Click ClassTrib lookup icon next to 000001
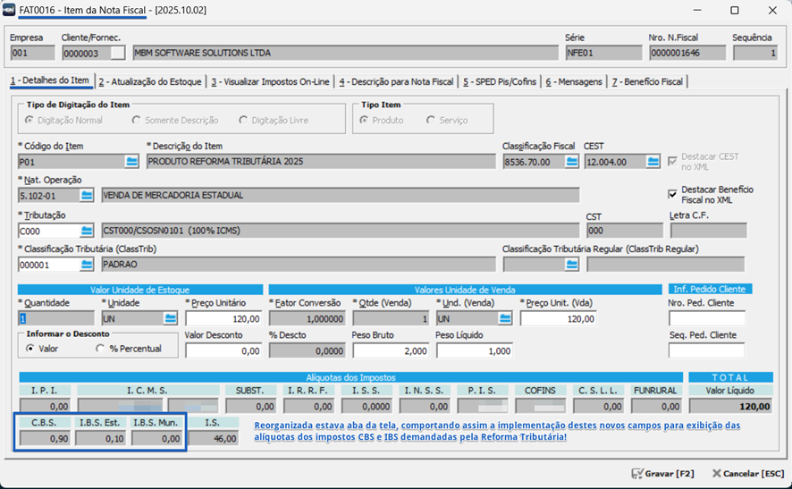Image resolution: width=792 pixels, height=489 pixels. (87, 265)
